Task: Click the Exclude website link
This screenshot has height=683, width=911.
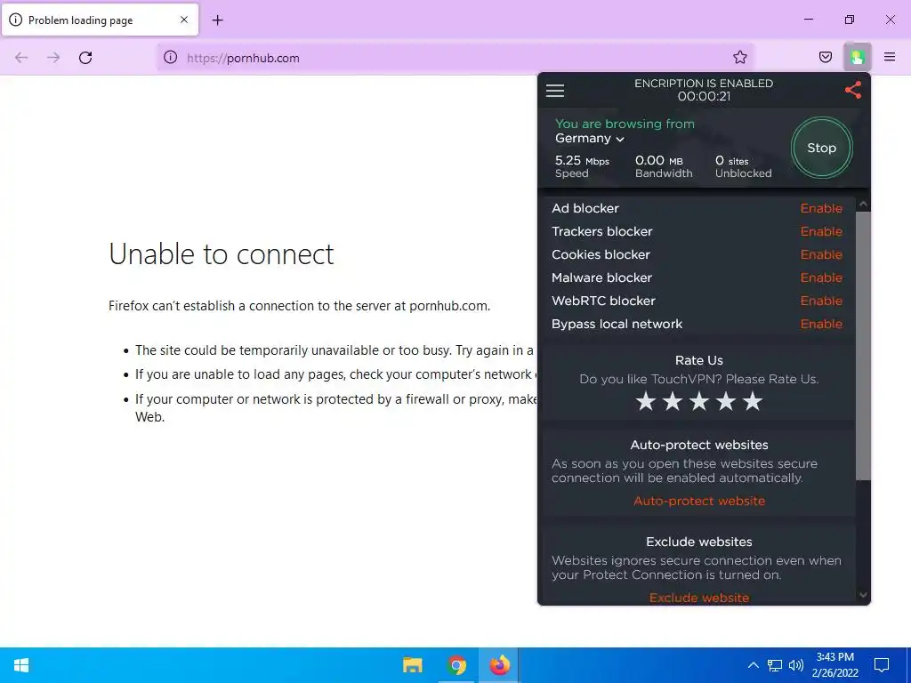Action: 699,598
